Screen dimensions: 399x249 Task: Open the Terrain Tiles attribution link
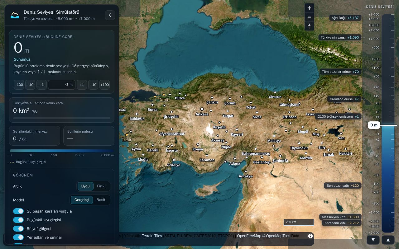[152, 236]
